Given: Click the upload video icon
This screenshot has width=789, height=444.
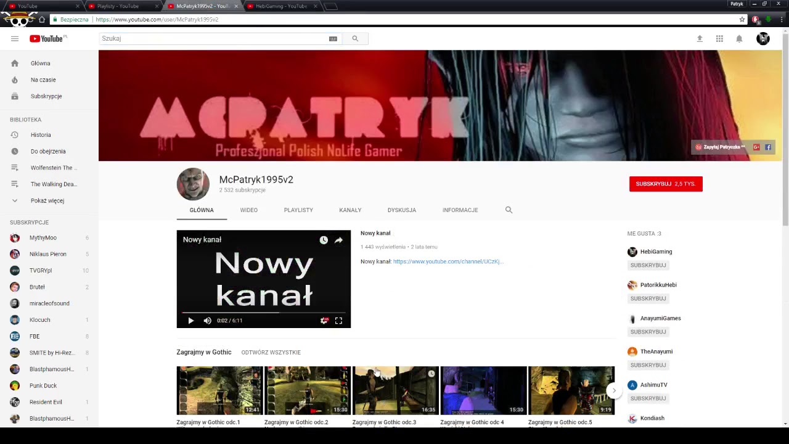Looking at the screenshot, I should (x=700, y=39).
